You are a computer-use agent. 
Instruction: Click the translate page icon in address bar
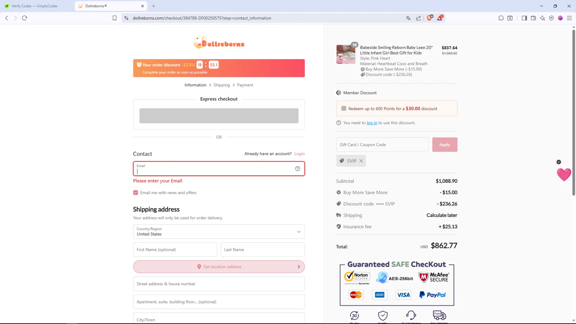click(408, 18)
